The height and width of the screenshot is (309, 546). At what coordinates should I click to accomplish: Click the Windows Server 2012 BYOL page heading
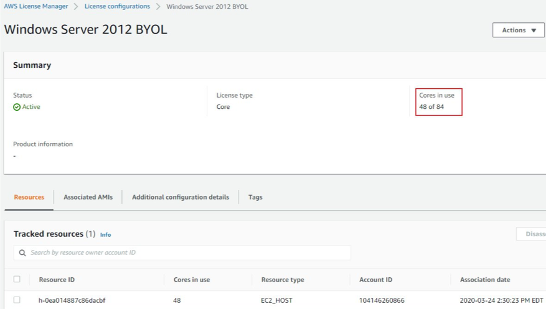[x=86, y=30]
